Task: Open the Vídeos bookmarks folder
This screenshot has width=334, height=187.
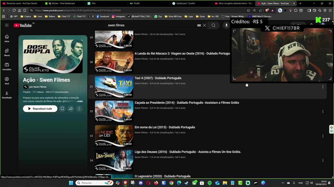Action: tap(50, 16)
